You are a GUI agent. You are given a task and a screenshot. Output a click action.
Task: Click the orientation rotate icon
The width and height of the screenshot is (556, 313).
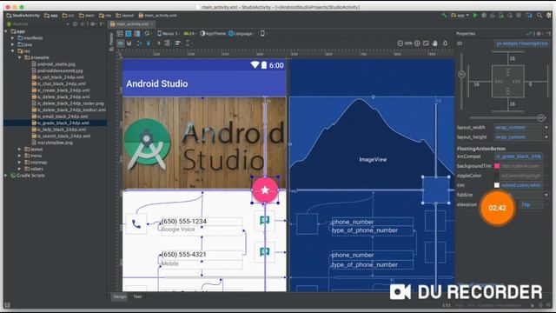tap(147, 34)
